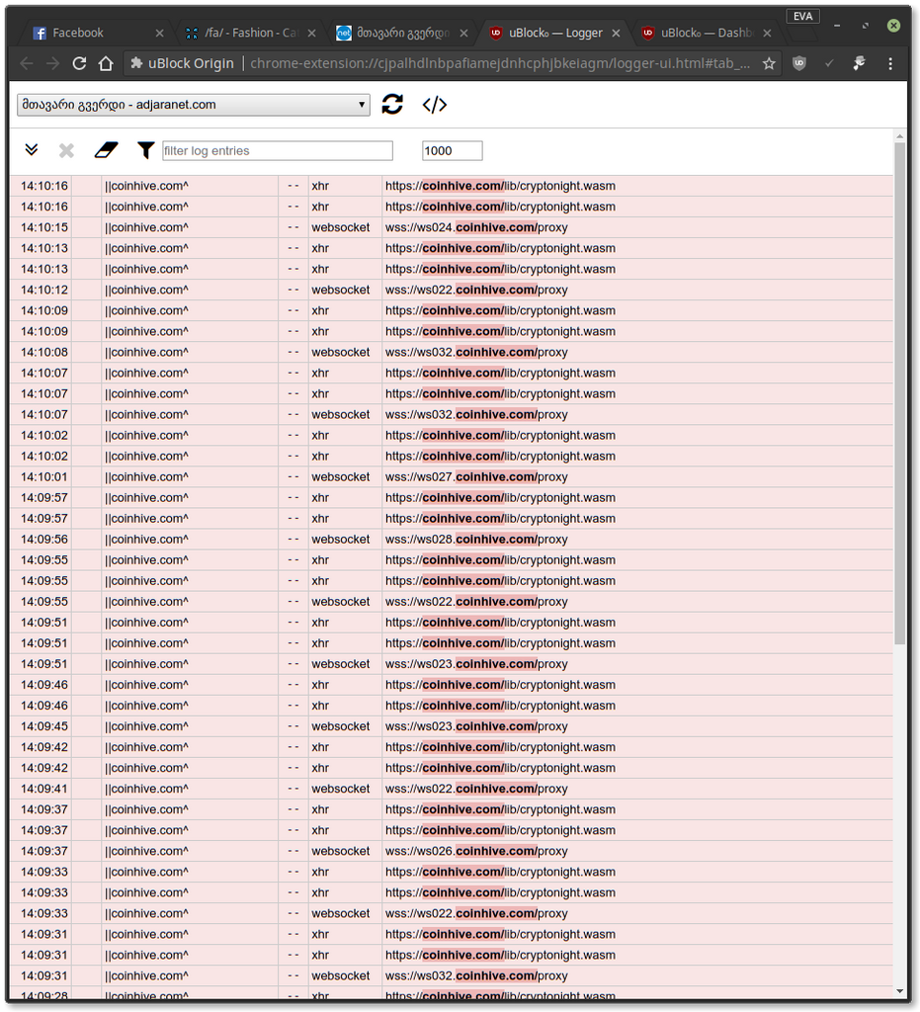Click the uBlock Origin extension label in address bar
The width and height of the screenshot is (920, 1012).
(x=183, y=63)
